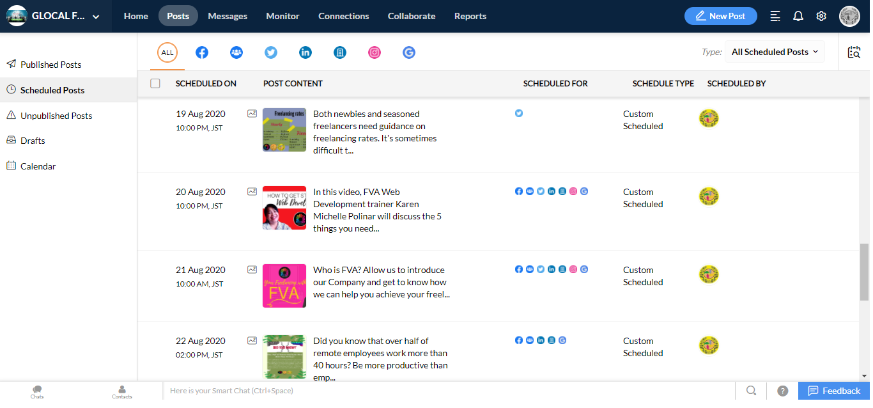Filter posts by Twitter icon
The image size is (873, 408).
[271, 52]
